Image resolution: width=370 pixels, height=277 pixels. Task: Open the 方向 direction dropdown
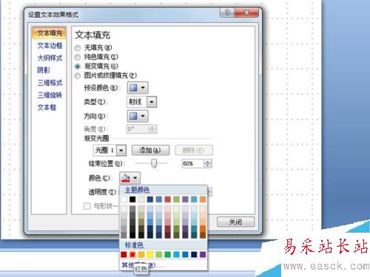point(138,116)
